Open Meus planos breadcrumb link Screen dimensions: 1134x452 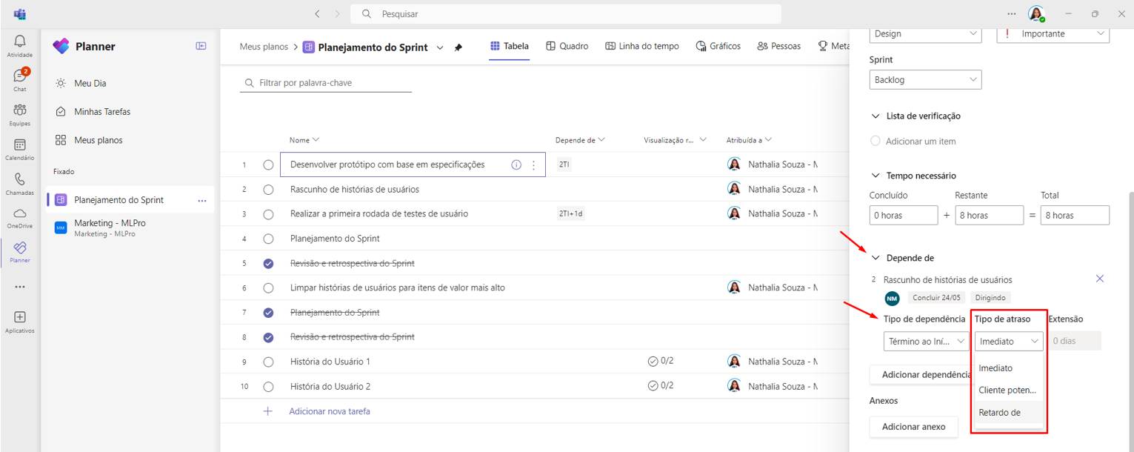pyautogui.click(x=264, y=47)
